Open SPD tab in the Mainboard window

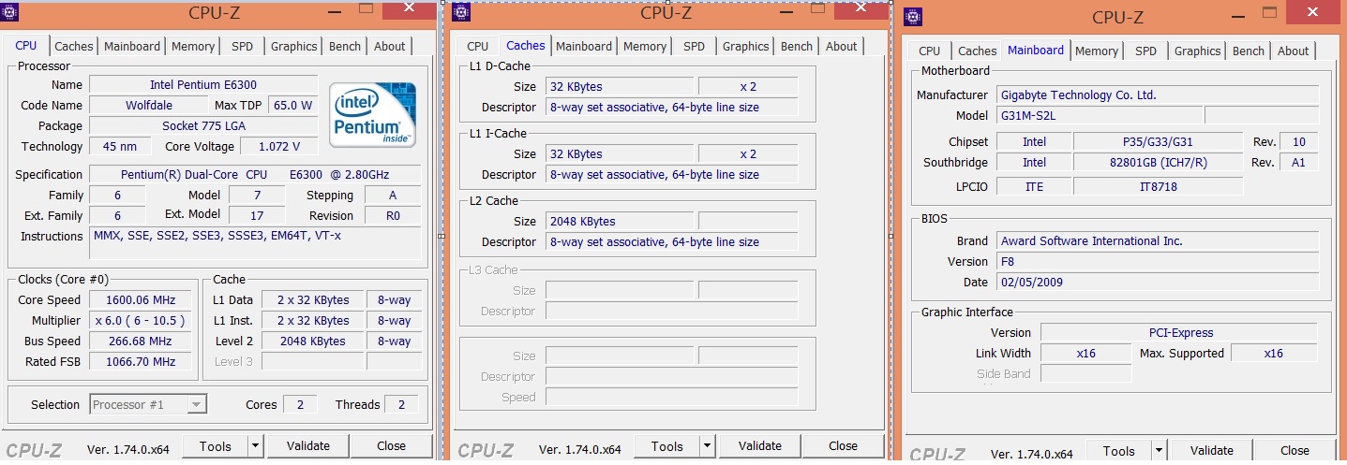coord(1145,51)
